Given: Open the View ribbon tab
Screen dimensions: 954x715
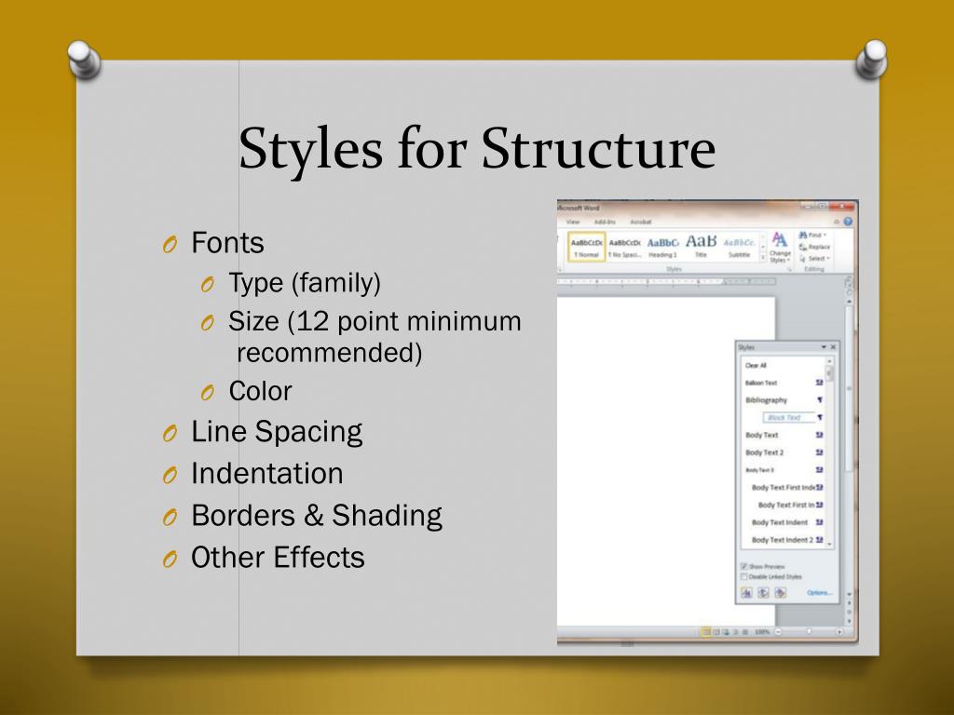Looking at the screenshot, I should tap(573, 222).
